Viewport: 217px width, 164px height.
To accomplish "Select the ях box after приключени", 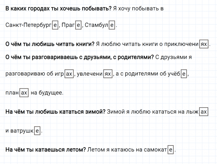I will click(204, 44).
